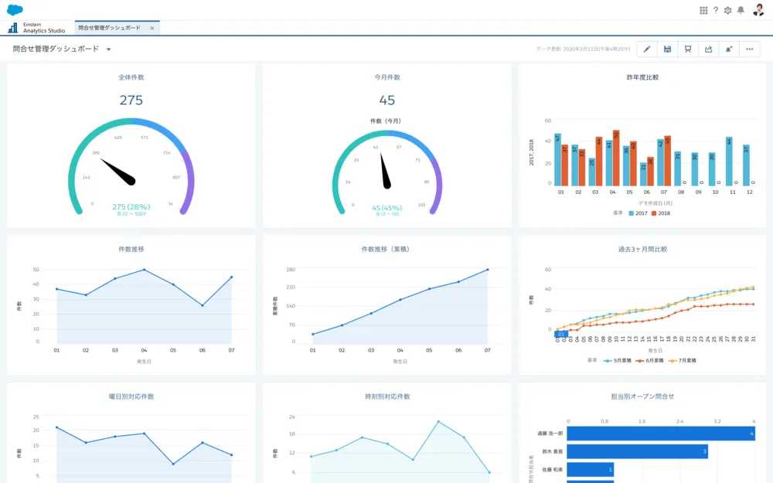Go to the Einstein Analytics Studio home tab

[x=37, y=28]
